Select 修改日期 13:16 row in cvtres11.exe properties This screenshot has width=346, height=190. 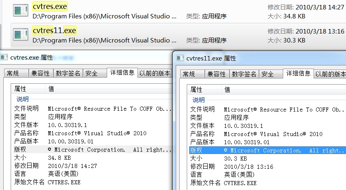pyautogui.click(x=268, y=167)
